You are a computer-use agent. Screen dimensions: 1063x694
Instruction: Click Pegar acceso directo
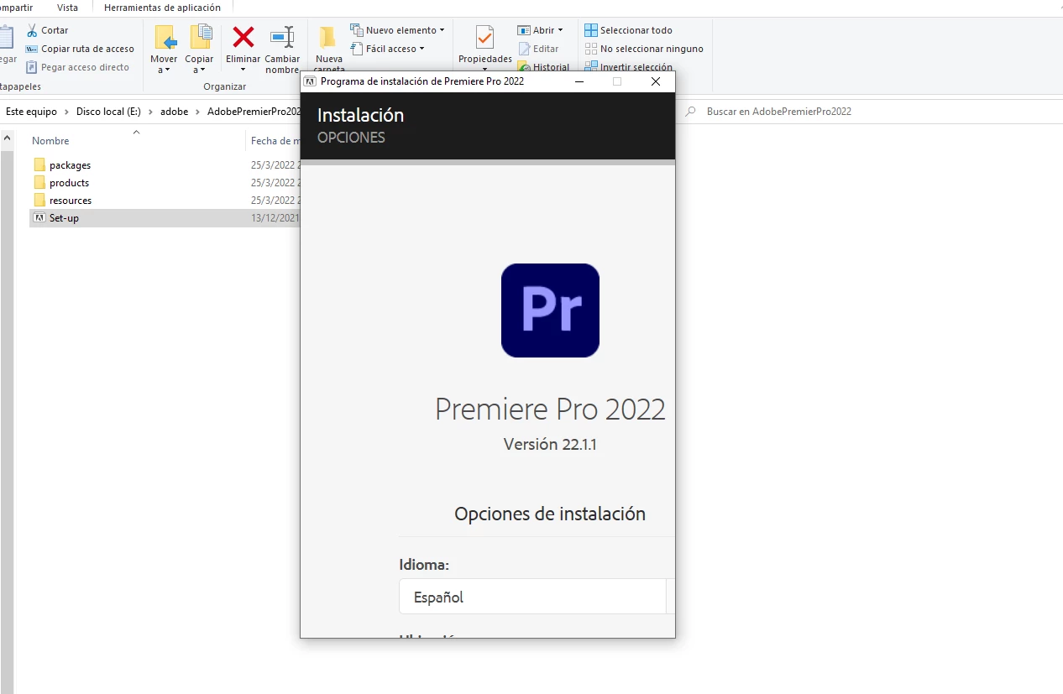point(77,67)
